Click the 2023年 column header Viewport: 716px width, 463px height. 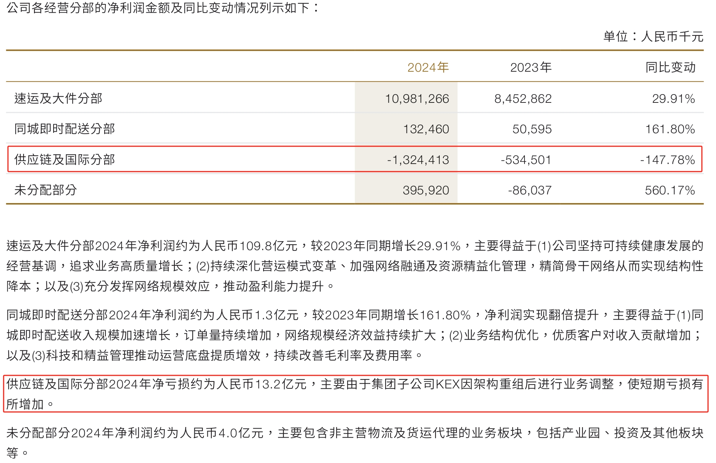pyautogui.click(x=531, y=67)
